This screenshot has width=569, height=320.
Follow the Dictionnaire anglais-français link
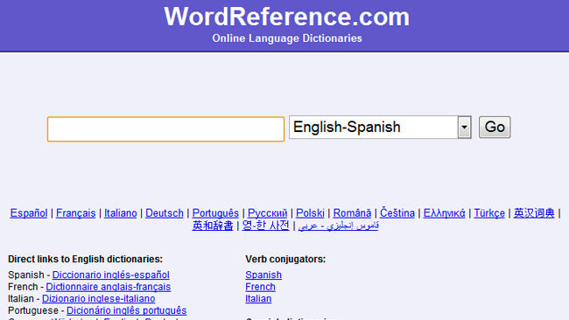[109, 287]
